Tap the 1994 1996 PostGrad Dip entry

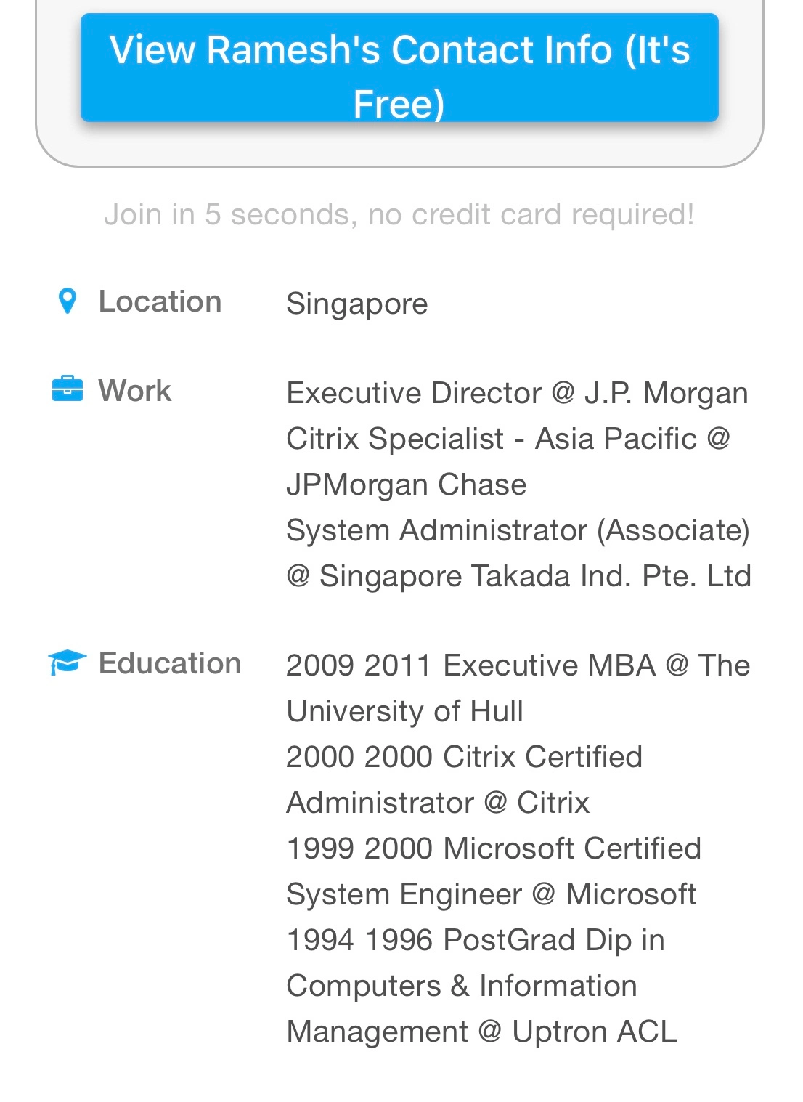coord(475,940)
